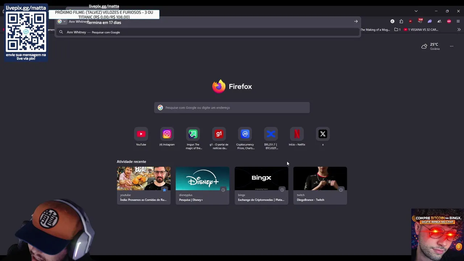Viewport: 464px width, 261px height.
Task: Open the India comidas YouTube recent card
Action: [144, 185]
